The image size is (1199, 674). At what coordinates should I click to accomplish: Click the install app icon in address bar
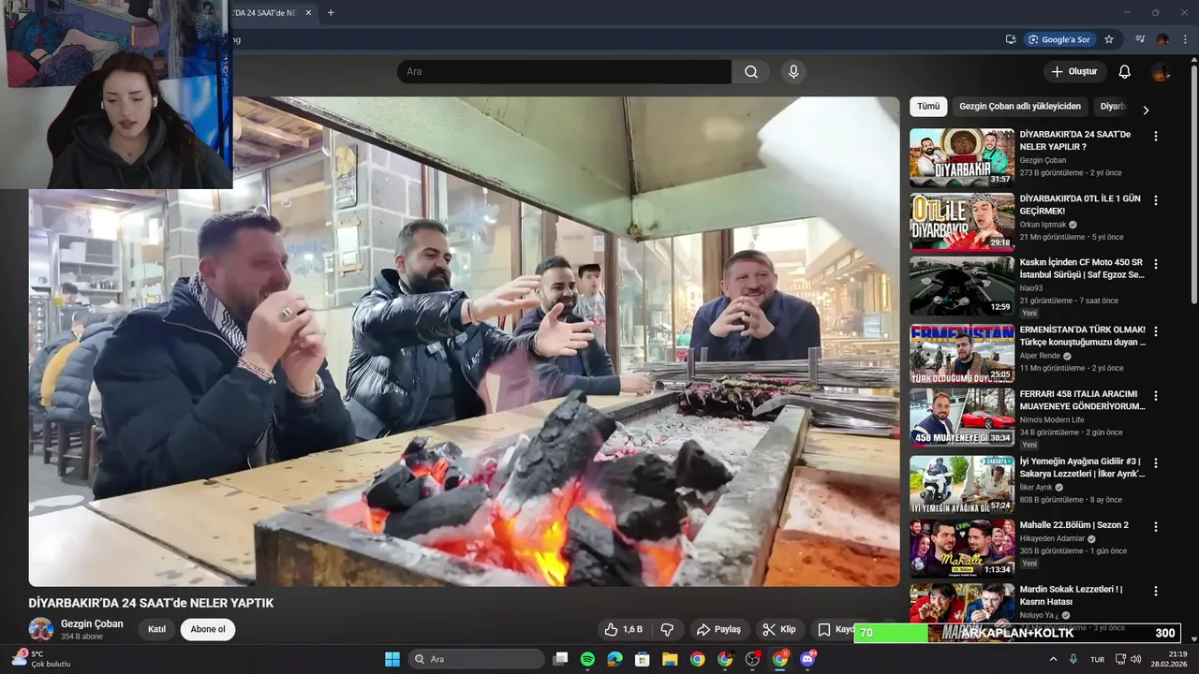pos(1011,39)
